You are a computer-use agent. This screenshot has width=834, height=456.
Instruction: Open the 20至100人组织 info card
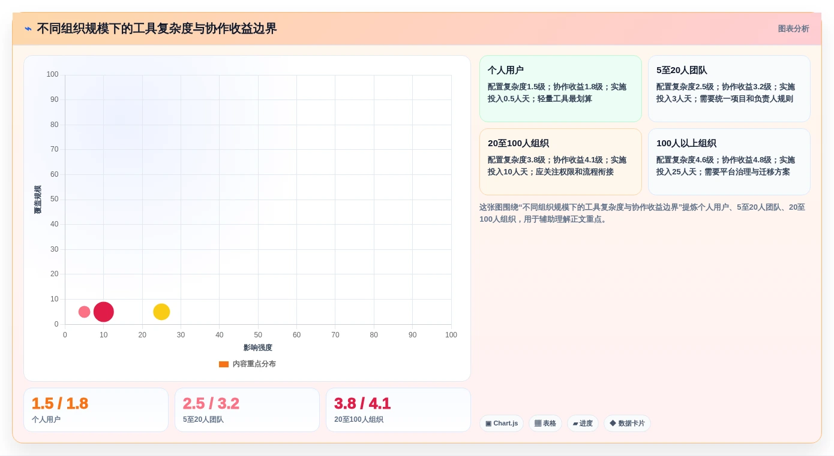[x=560, y=162]
